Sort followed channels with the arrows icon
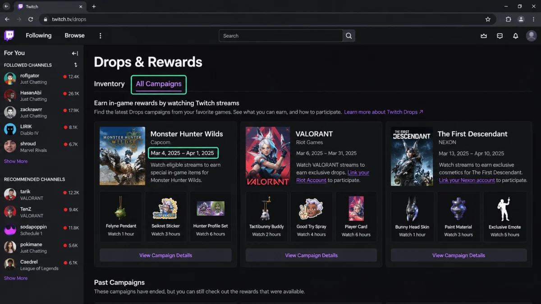541x304 pixels. (x=76, y=65)
